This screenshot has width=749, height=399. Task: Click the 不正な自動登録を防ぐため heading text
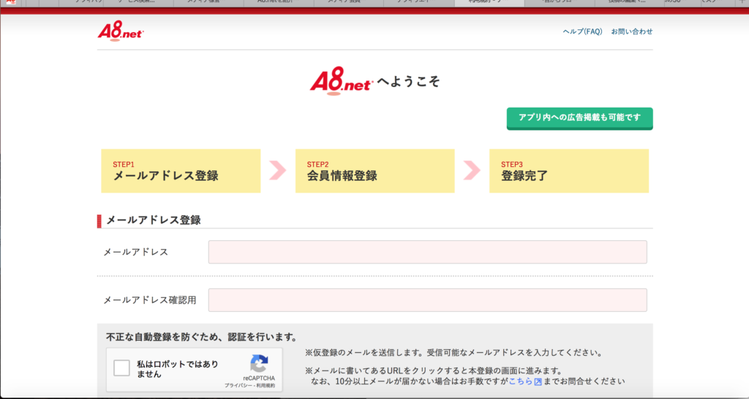[202, 337]
